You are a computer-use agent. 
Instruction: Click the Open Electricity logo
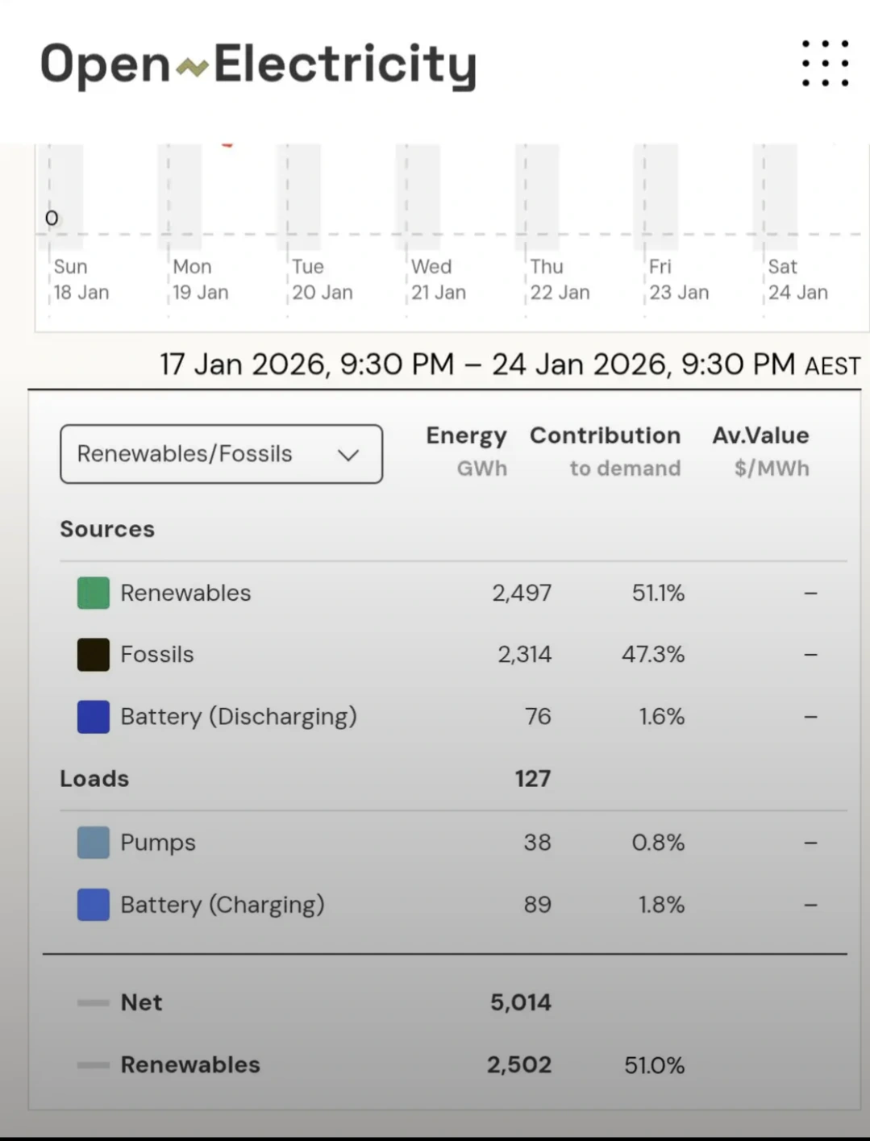pos(258,65)
